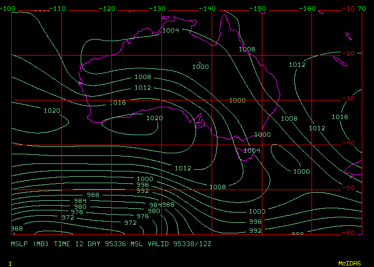This screenshot has height=267, width=374.
Task: Click the 968 isobar label
Action: (17, 229)
